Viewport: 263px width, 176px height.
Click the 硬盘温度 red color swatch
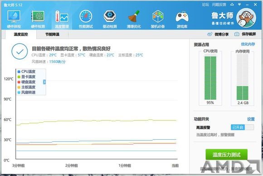click(x=19, y=82)
